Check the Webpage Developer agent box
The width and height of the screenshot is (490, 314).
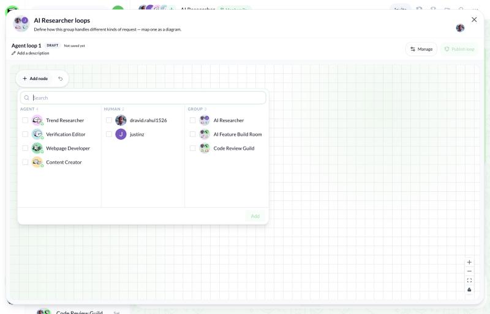25,148
